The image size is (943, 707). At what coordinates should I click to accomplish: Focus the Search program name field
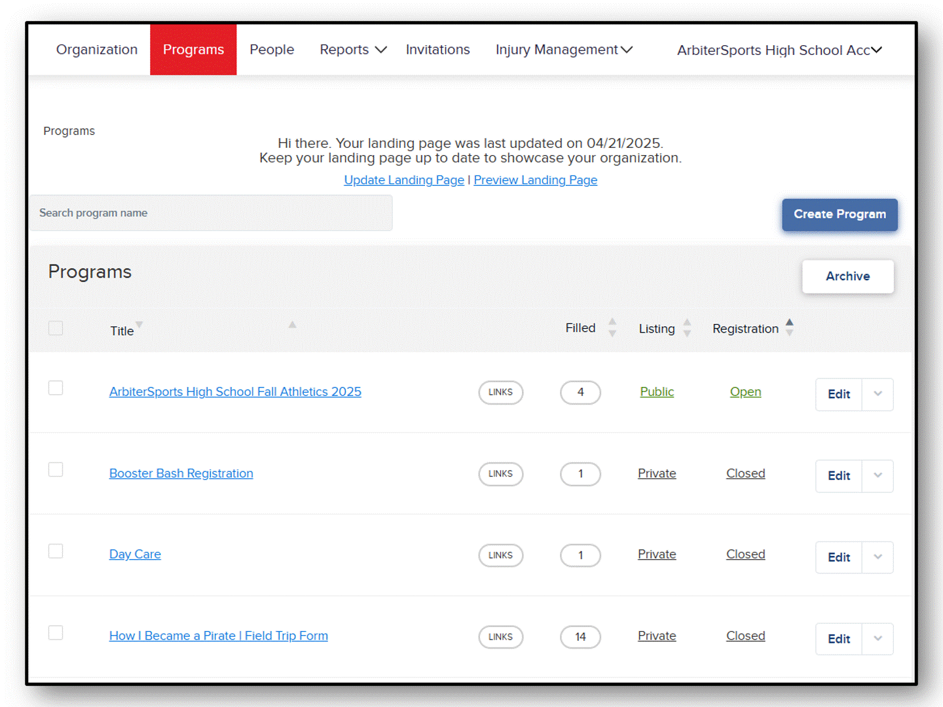[x=211, y=213]
